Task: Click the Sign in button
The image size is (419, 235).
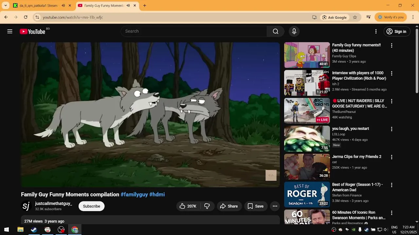Action: [x=397, y=31]
